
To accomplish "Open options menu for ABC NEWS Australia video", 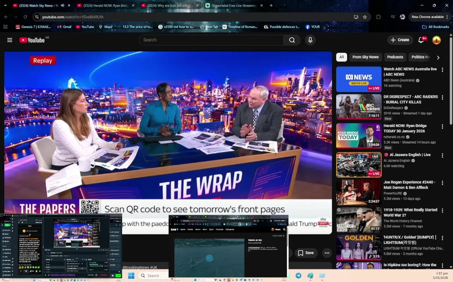I will [442, 70].
